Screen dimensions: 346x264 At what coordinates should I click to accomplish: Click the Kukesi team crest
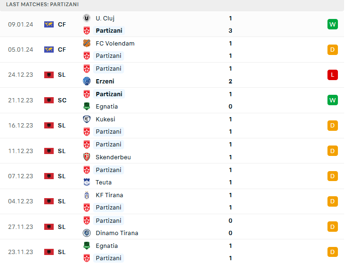coord(86,119)
